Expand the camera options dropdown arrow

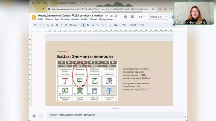click(144, 17)
